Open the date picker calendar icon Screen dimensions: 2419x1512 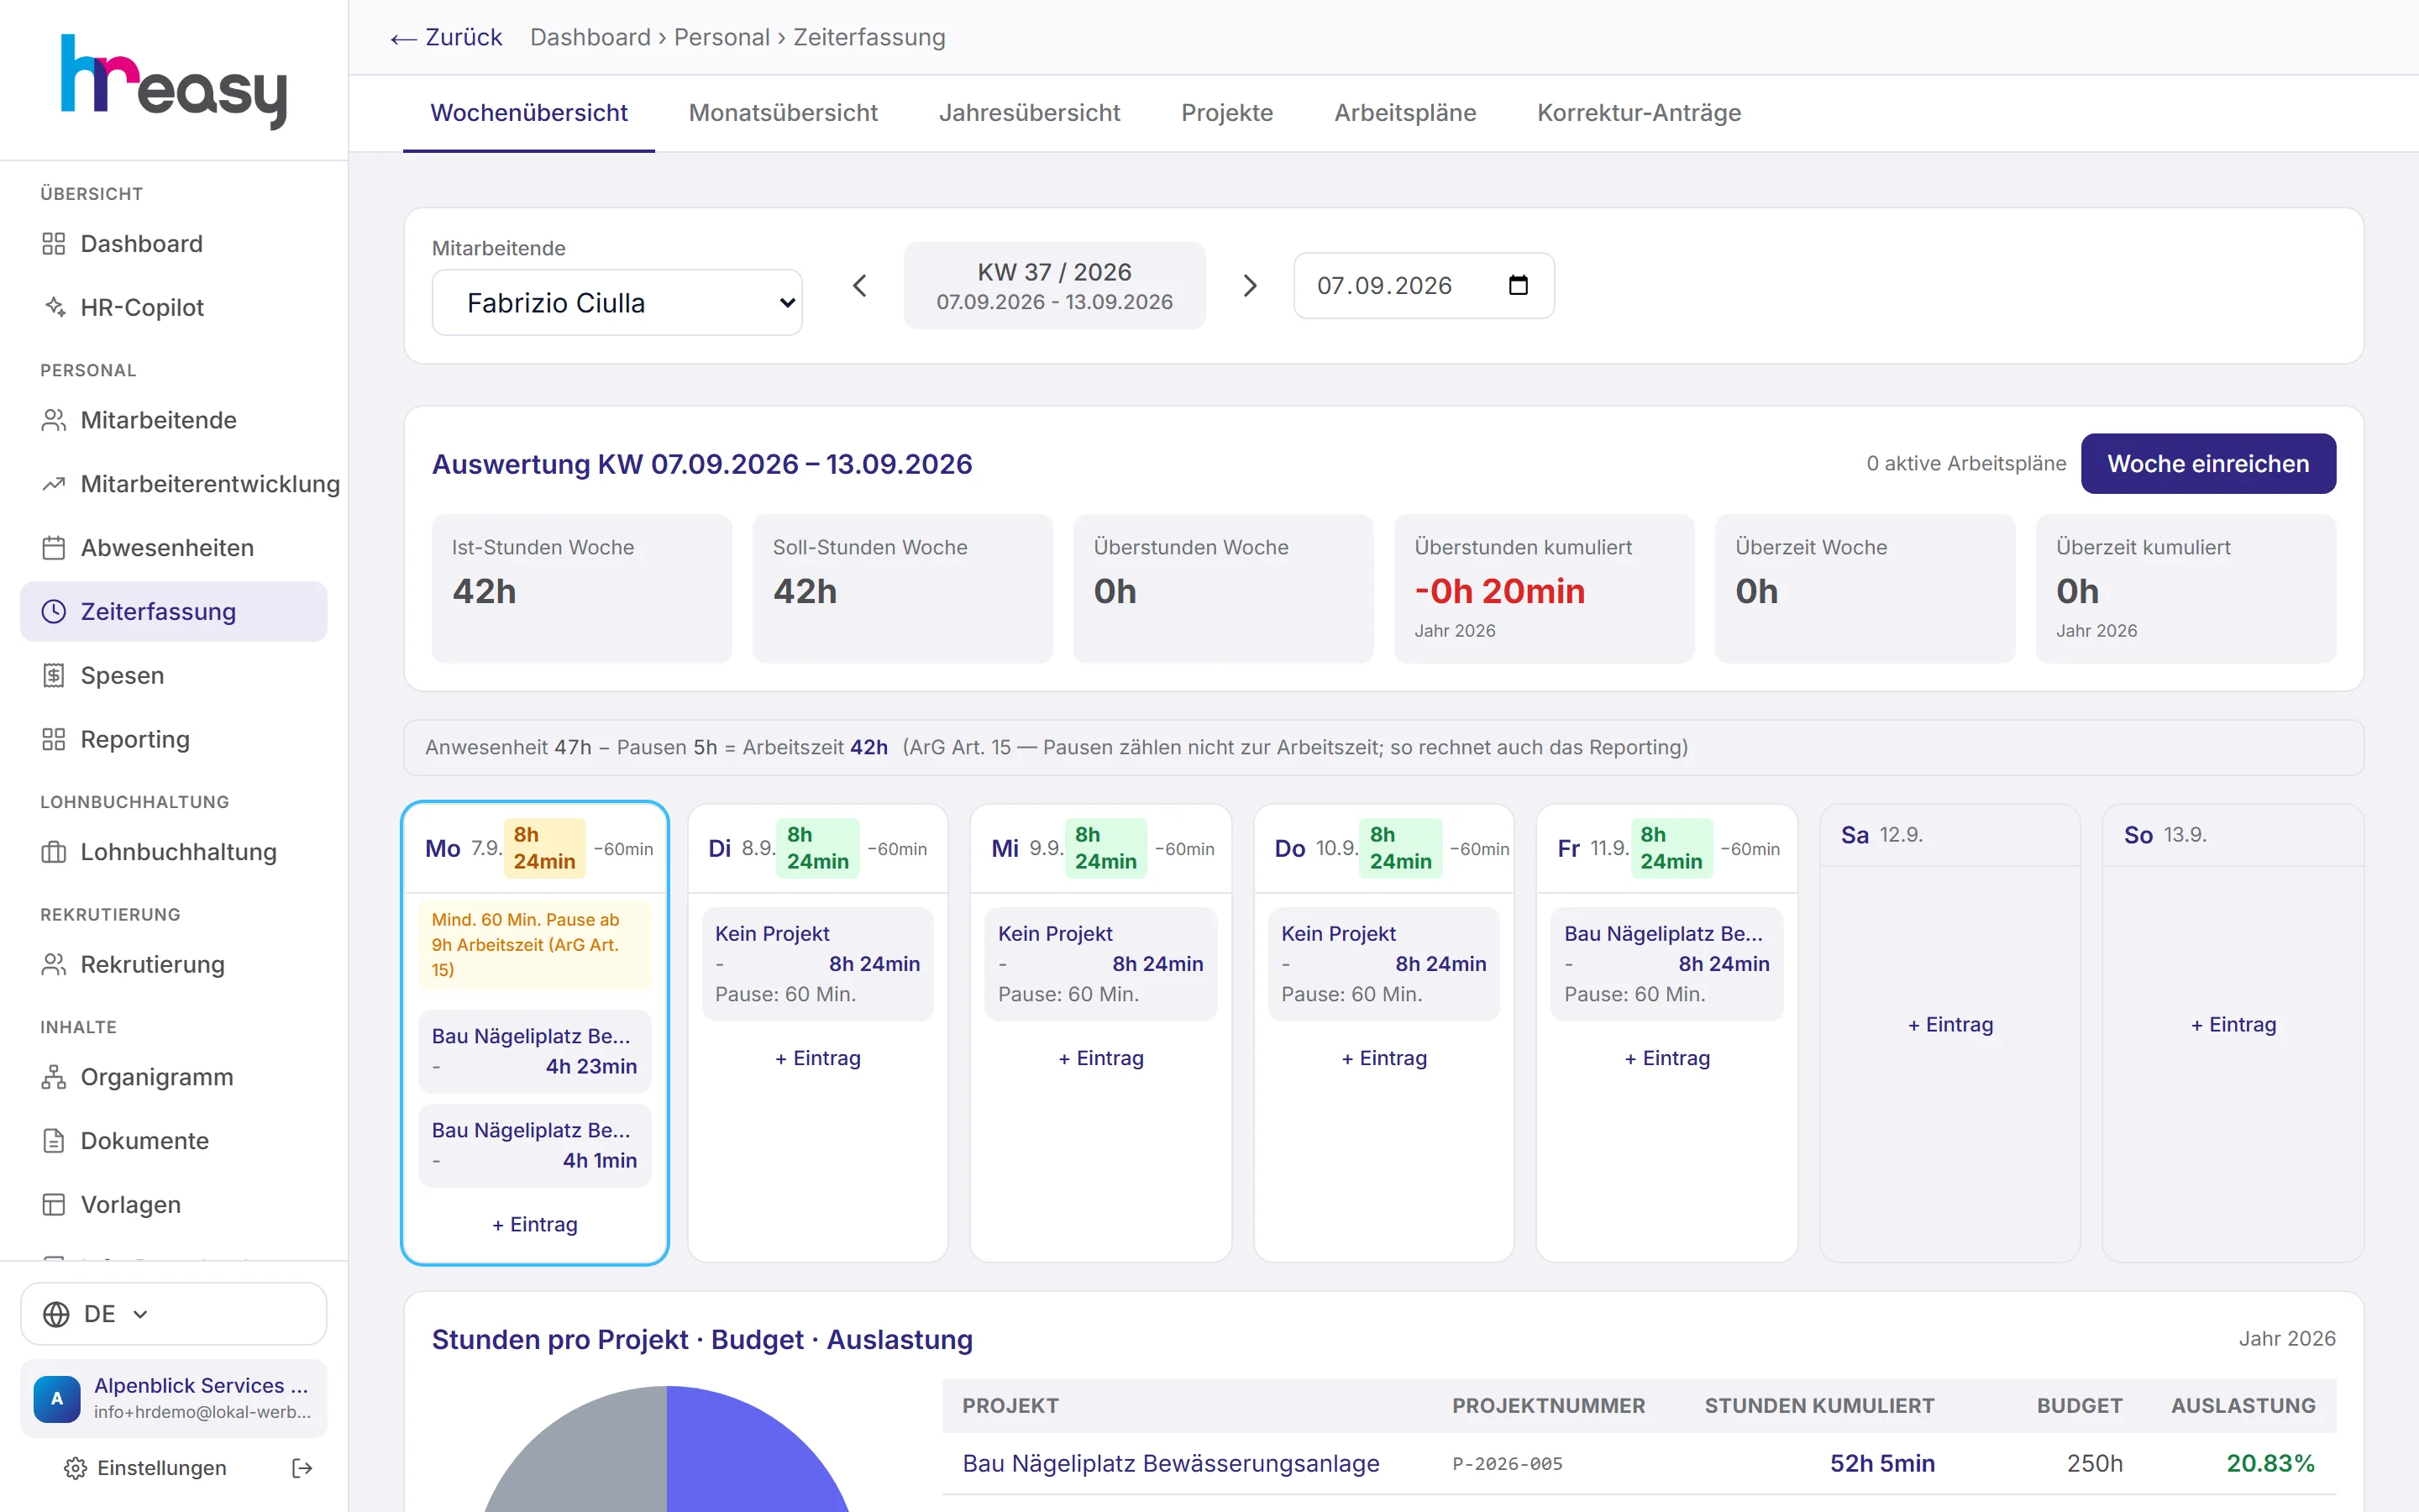tap(1519, 285)
